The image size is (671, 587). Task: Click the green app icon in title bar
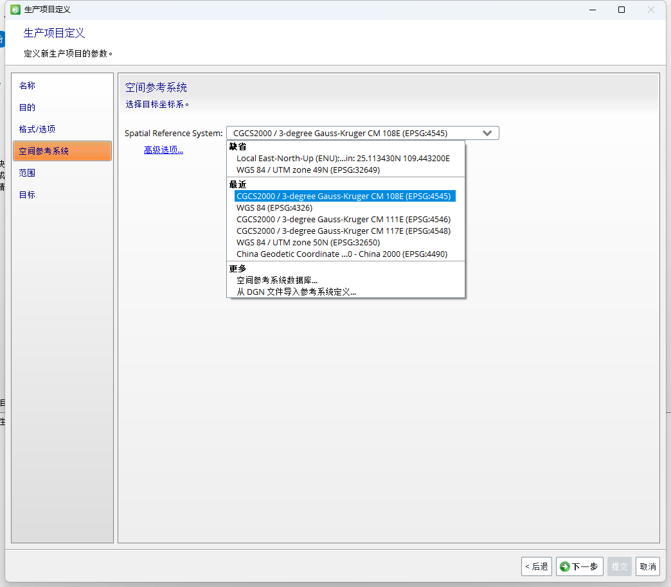(15, 10)
